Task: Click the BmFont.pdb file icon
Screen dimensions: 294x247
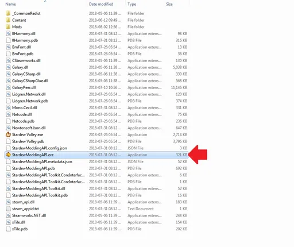Action: [x=8, y=54]
